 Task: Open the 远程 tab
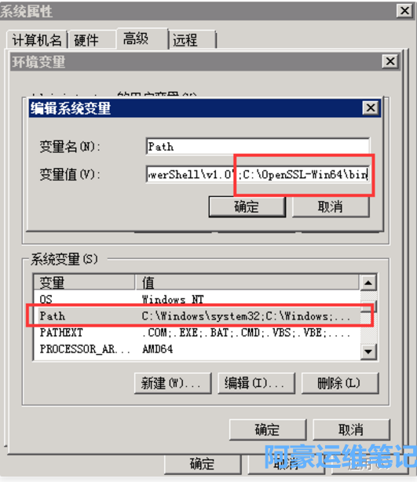(192, 40)
